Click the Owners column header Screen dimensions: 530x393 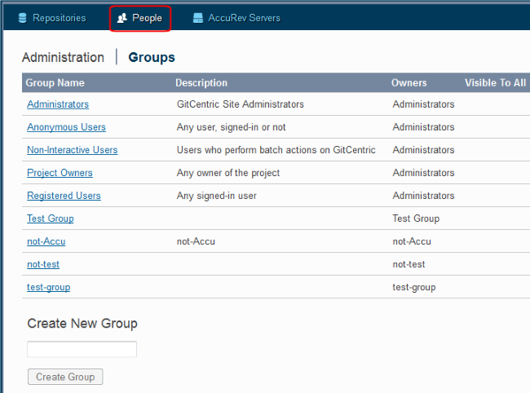(409, 83)
